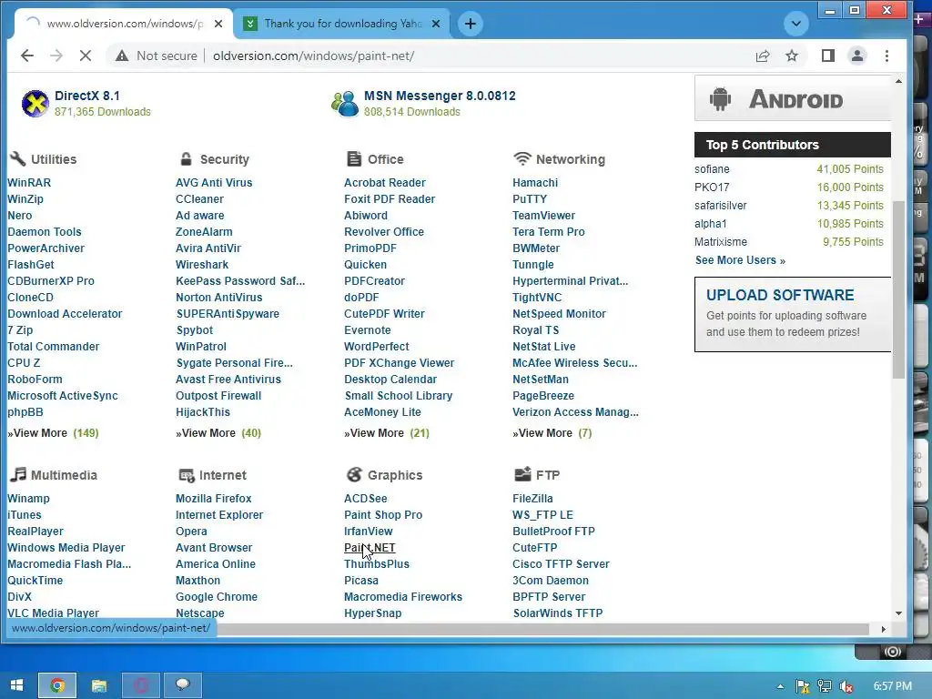Viewport: 932px width, 699px height.
Task: Share this page via the share icon
Action: 763,56
